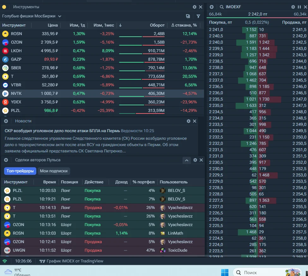Click ask volume 1 730 in order book

pyautogui.click(x=264, y=99)
